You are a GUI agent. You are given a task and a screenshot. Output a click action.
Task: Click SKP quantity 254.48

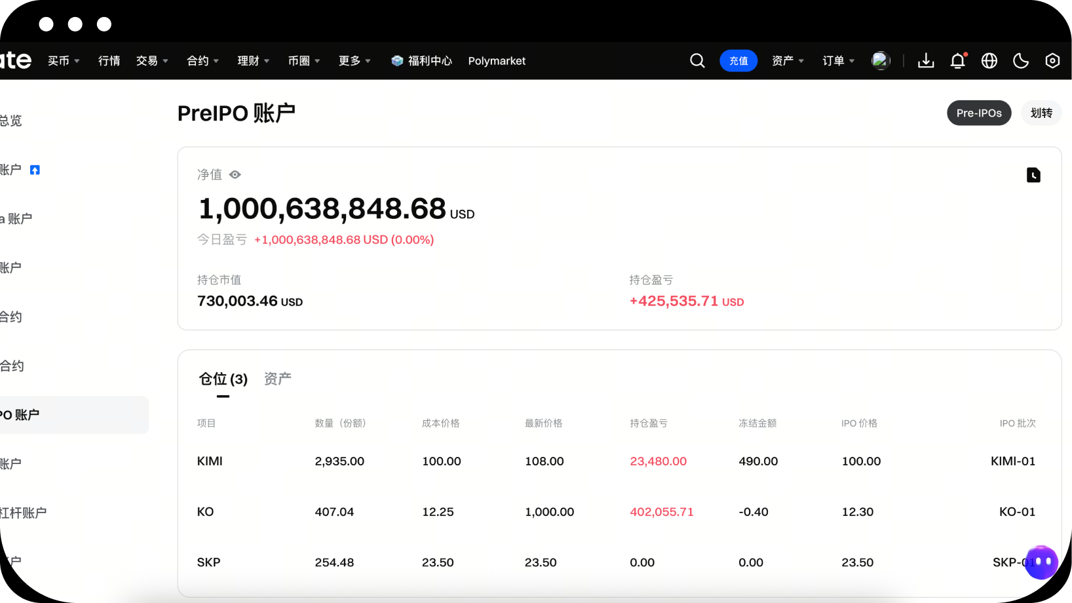(334, 562)
